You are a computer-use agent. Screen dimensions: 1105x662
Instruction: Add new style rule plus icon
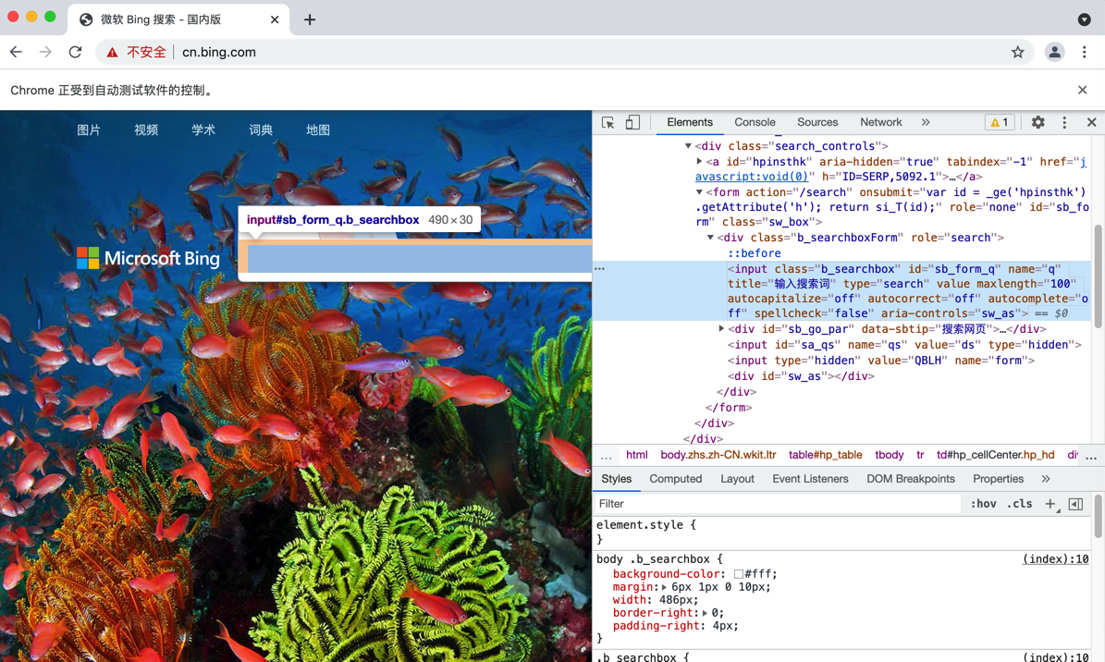pyautogui.click(x=1050, y=504)
